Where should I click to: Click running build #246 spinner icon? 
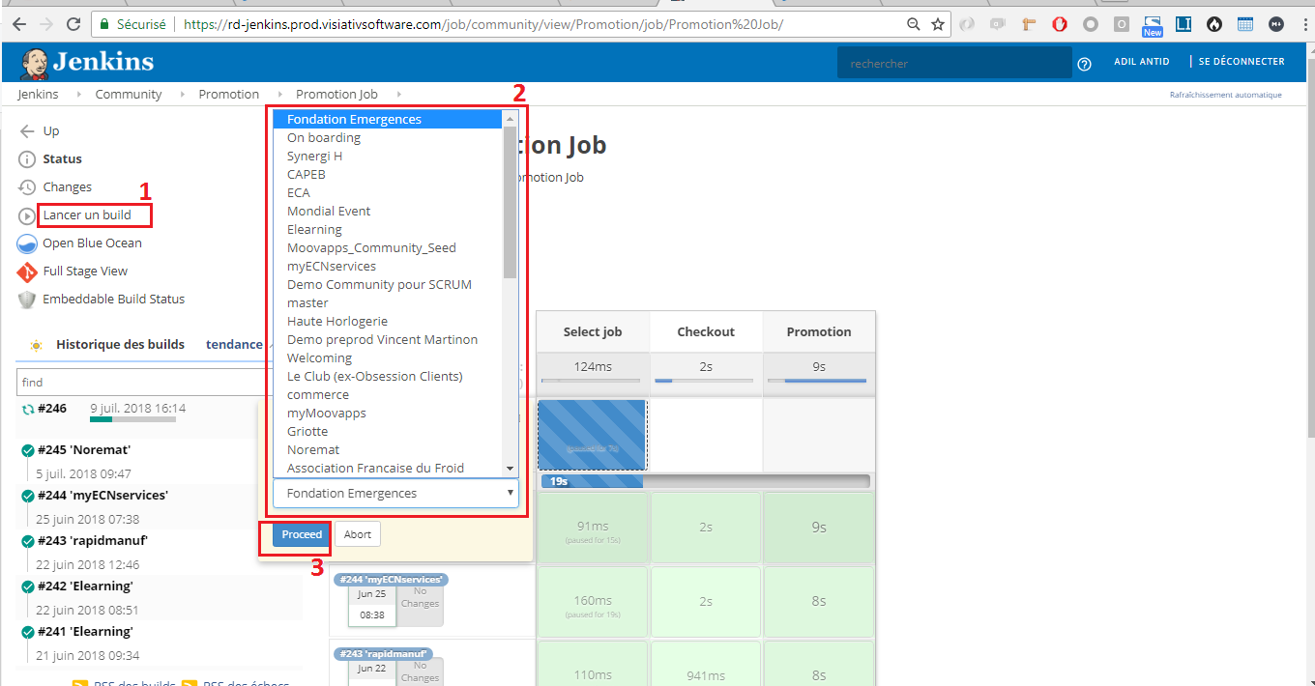[x=28, y=410]
